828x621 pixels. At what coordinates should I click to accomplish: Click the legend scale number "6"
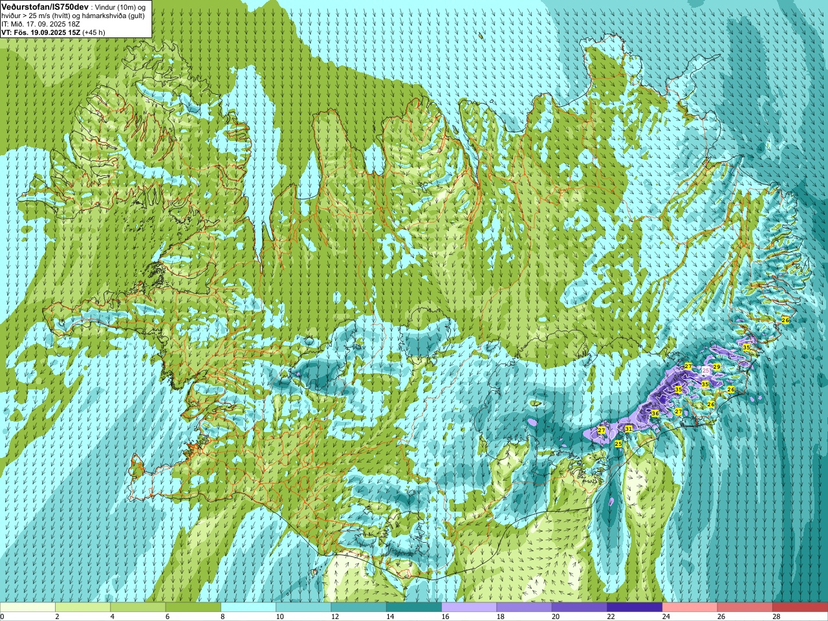point(167,616)
